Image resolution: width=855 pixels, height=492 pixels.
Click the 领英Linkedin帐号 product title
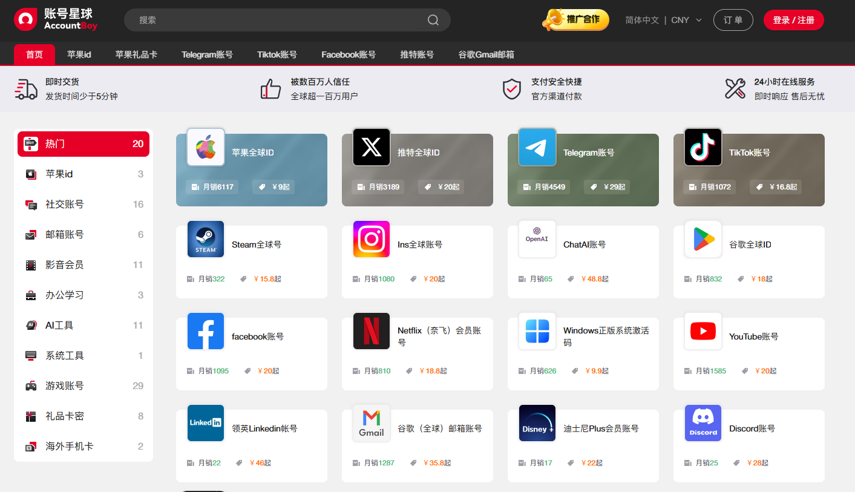(264, 429)
